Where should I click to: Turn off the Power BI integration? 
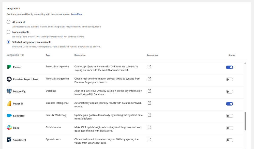[x=229, y=104]
